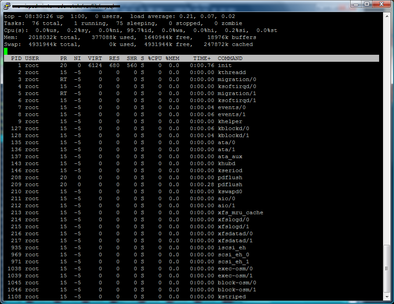The width and height of the screenshot is (394, 304).
Task: Click the xfs_mru_cache process name
Action: [241, 212]
